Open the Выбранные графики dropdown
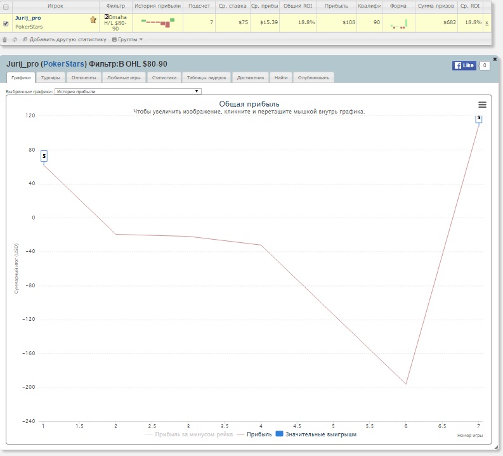This screenshot has height=456, width=503. coord(128,91)
